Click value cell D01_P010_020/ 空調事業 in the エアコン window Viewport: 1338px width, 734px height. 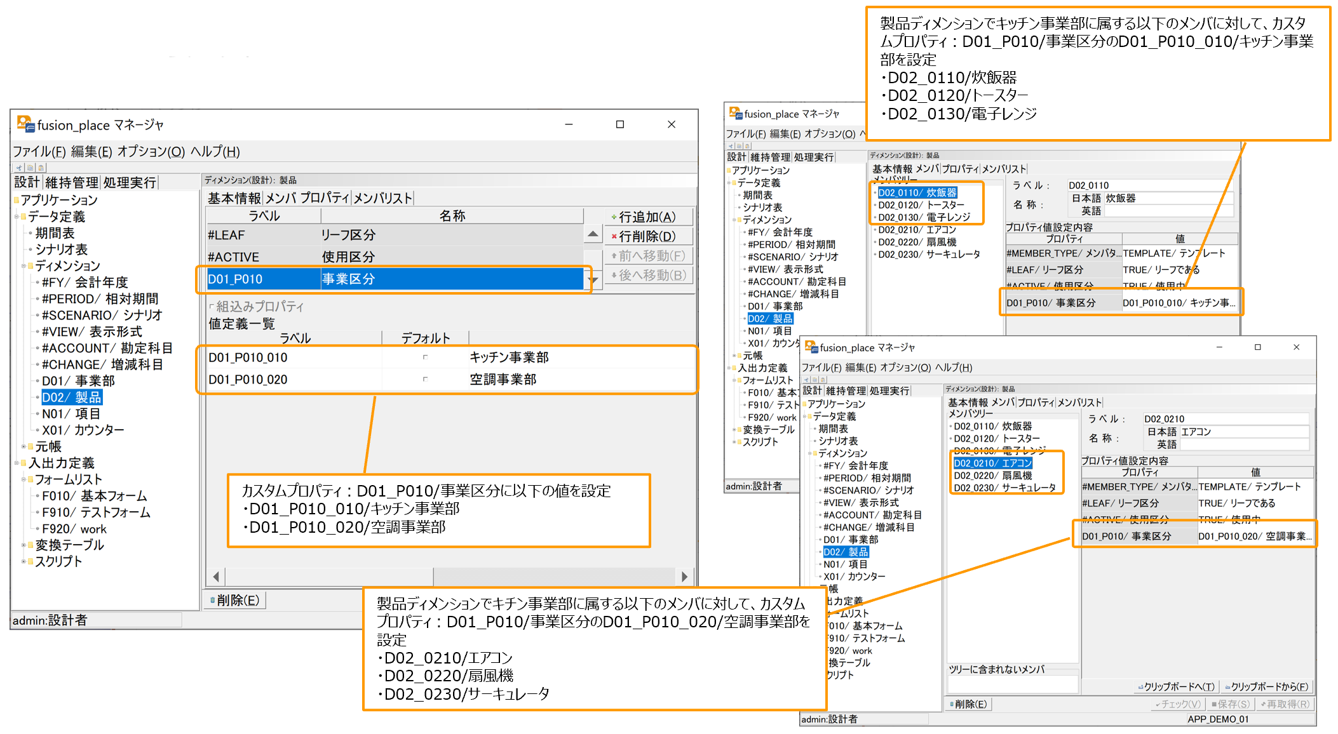click(x=1255, y=537)
